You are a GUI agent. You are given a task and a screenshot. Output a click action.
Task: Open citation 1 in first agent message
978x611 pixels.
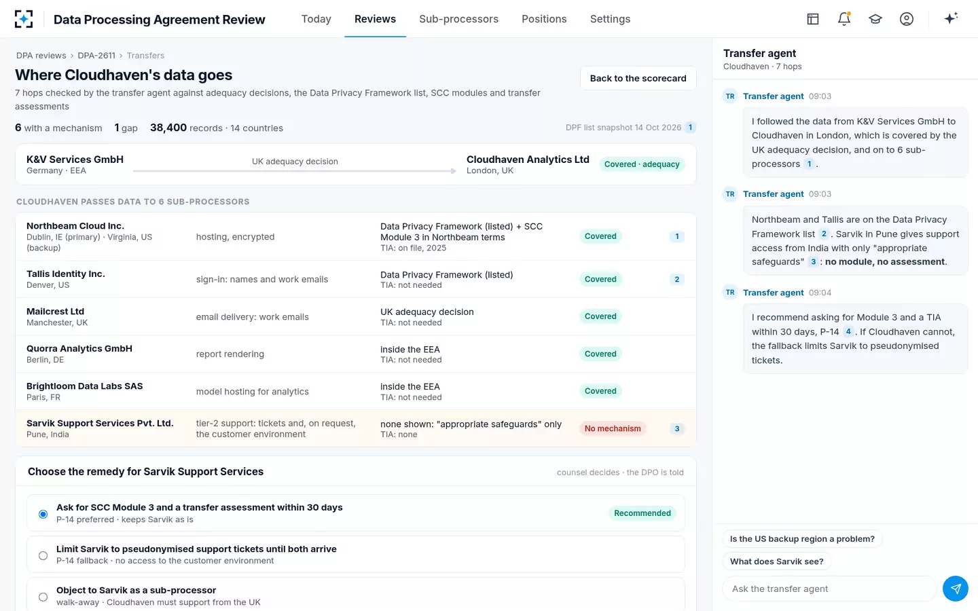point(809,164)
